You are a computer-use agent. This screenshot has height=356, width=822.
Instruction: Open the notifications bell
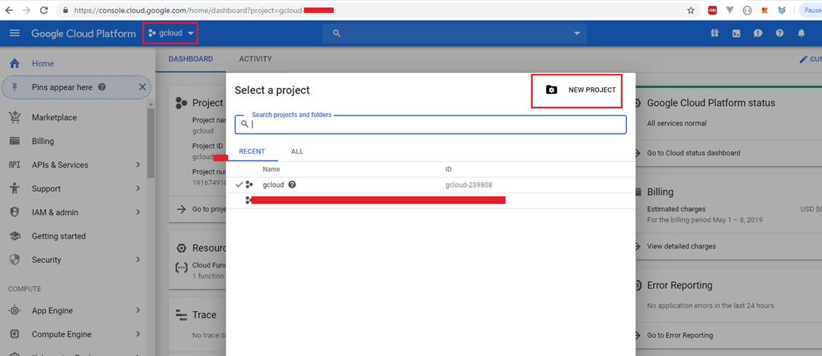pyautogui.click(x=802, y=33)
